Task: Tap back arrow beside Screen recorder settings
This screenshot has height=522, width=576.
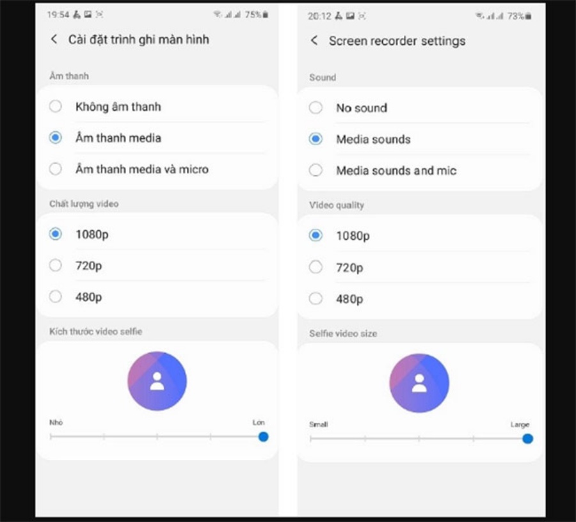Action: [x=314, y=40]
